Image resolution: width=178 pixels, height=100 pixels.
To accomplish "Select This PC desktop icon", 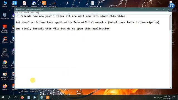I will pyautogui.click(x=5, y=4).
